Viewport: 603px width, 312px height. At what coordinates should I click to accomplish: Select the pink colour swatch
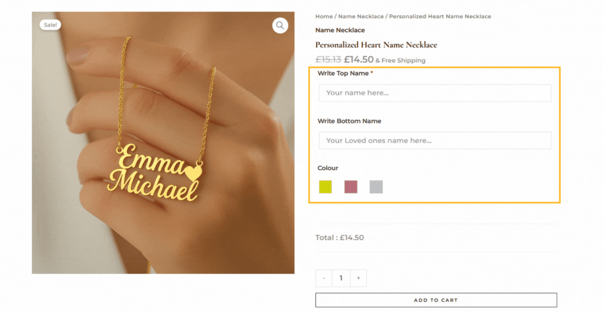pos(350,187)
